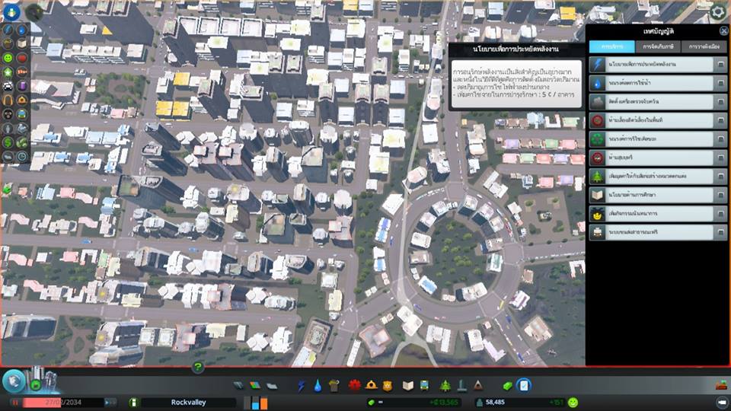Enable the smoke detector policy checkbox
731x411 pixels.
click(x=721, y=101)
